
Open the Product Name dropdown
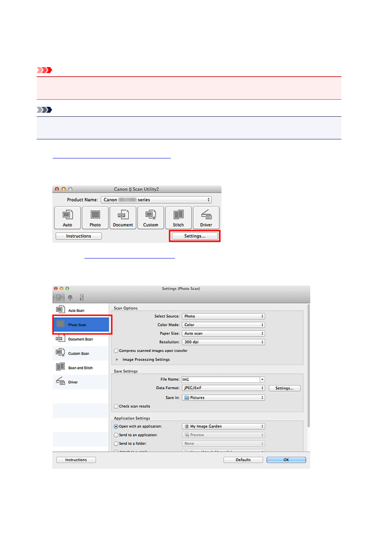tap(156, 200)
